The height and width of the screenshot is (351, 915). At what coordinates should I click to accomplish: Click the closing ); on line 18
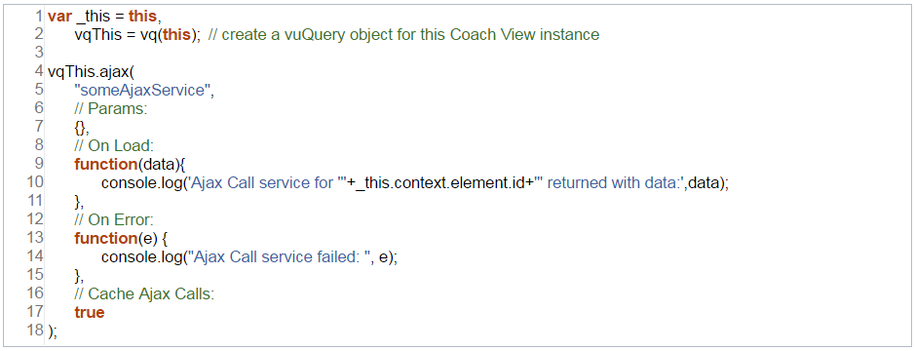tap(53, 331)
